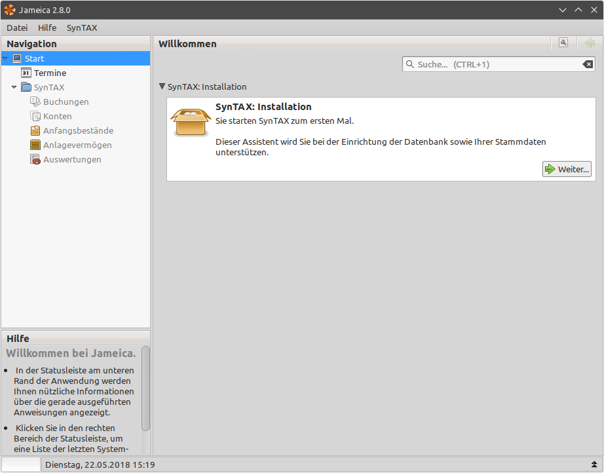The image size is (604, 473).
Task: Open Buchungen via its icon
Action: (x=35, y=102)
